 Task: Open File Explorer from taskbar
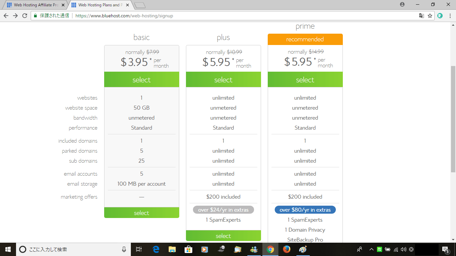point(172,249)
